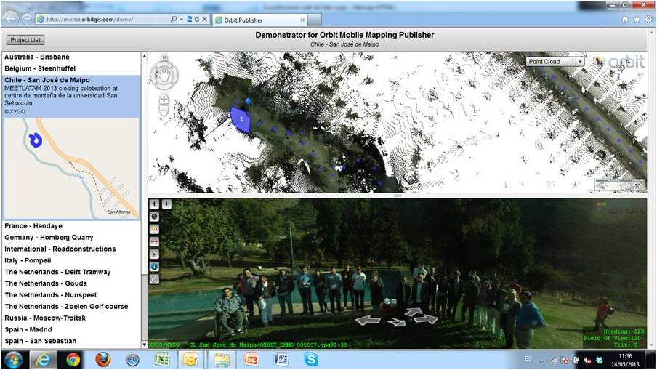Click the forward-up navigation arrow in panorama
The height and width of the screenshot is (370, 657).
pos(414,312)
